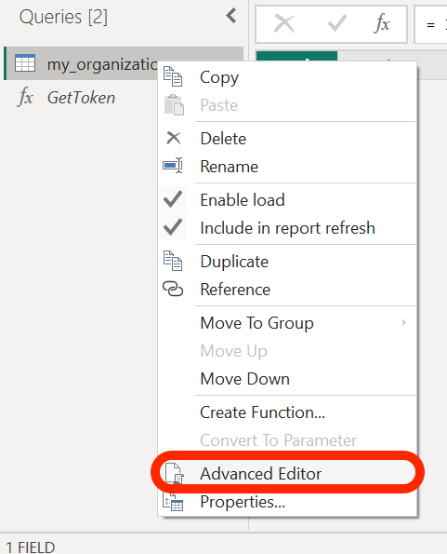447x554 pixels.
Task: Click the Duplicate icon
Action: [173, 261]
